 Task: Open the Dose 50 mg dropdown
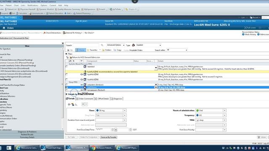124,111
